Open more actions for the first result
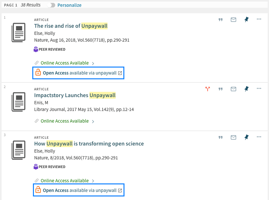 259,19
